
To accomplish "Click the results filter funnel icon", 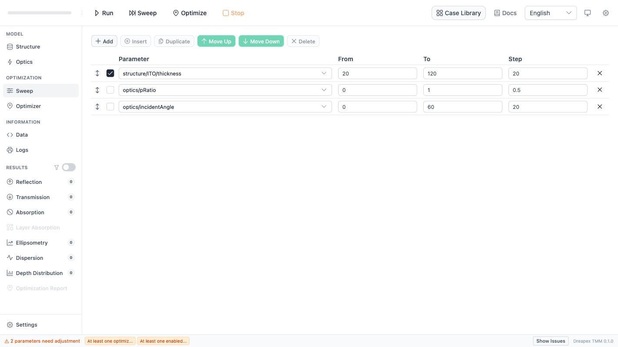I will tap(56, 167).
